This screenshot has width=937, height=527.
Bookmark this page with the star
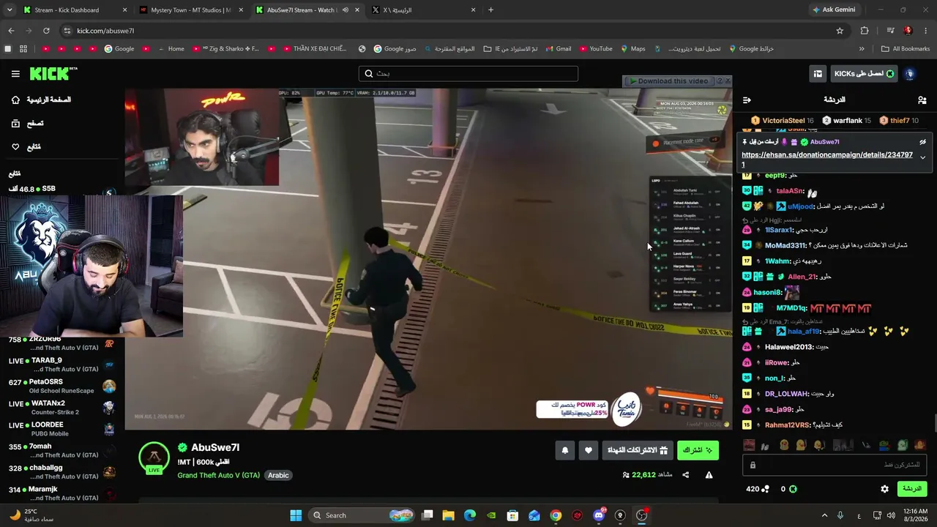click(x=840, y=31)
